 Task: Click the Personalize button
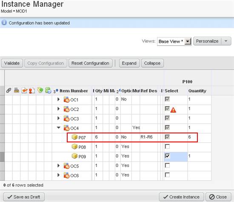coord(208,41)
